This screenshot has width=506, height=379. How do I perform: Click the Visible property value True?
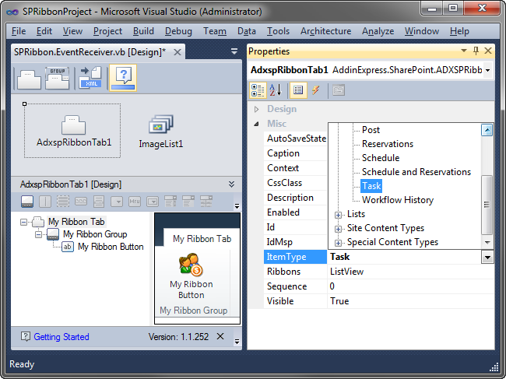click(410, 301)
